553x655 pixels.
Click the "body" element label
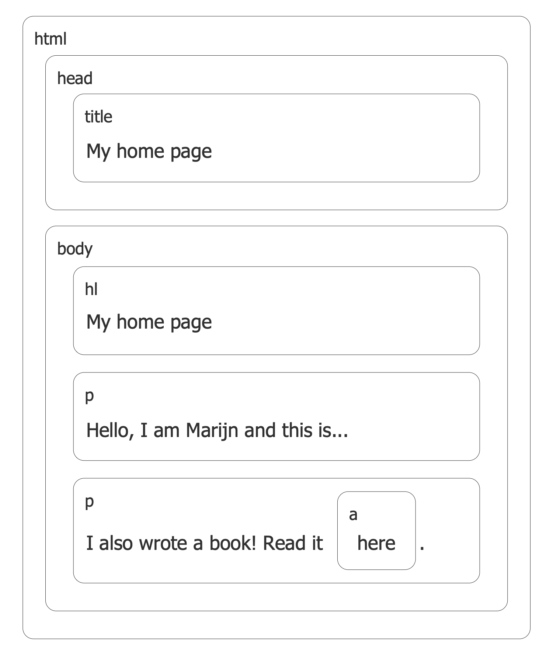click(75, 249)
